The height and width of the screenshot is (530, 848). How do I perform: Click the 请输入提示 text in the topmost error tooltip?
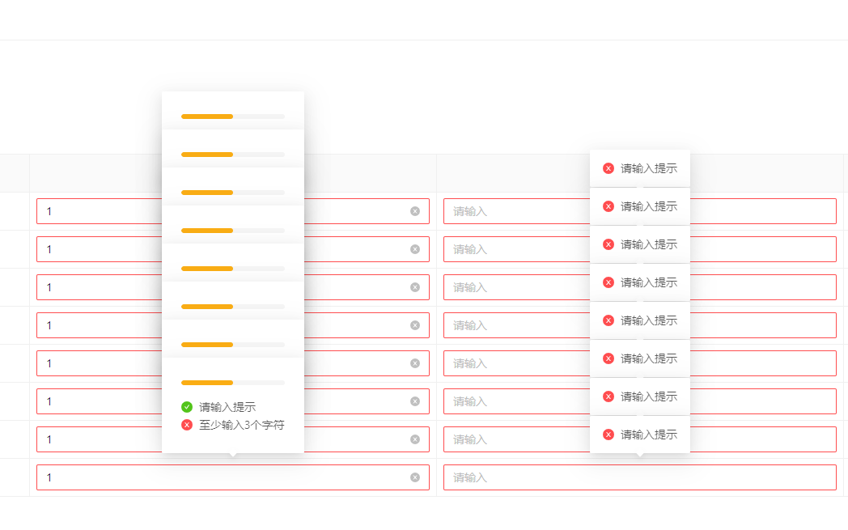(x=649, y=168)
